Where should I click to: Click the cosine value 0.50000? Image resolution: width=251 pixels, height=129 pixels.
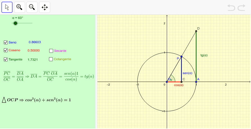pyautogui.click(x=34, y=50)
